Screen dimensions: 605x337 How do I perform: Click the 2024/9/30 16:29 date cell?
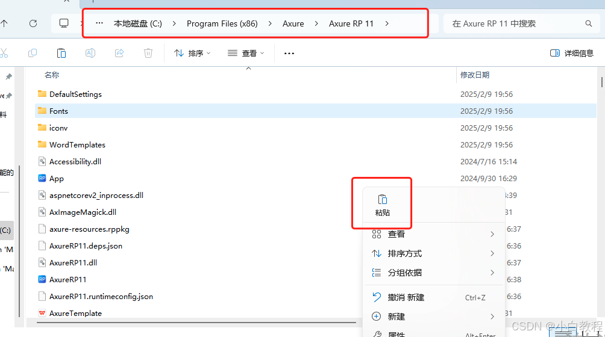coord(489,178)
